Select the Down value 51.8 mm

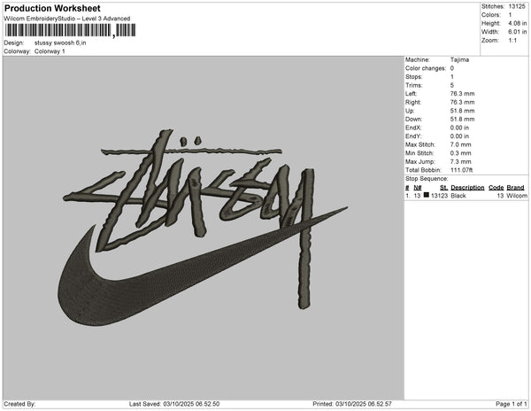point(462,119)
